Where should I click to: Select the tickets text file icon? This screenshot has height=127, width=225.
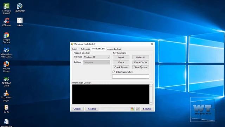point(20,22)
